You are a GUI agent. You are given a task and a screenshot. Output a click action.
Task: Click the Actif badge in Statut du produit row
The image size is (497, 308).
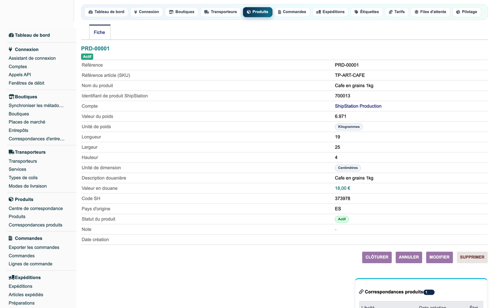click(x=342, y=219)
